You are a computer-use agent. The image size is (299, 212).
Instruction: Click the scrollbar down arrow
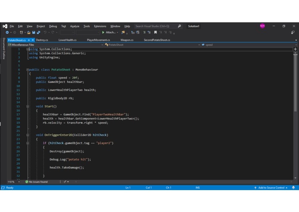coord(295,178)
